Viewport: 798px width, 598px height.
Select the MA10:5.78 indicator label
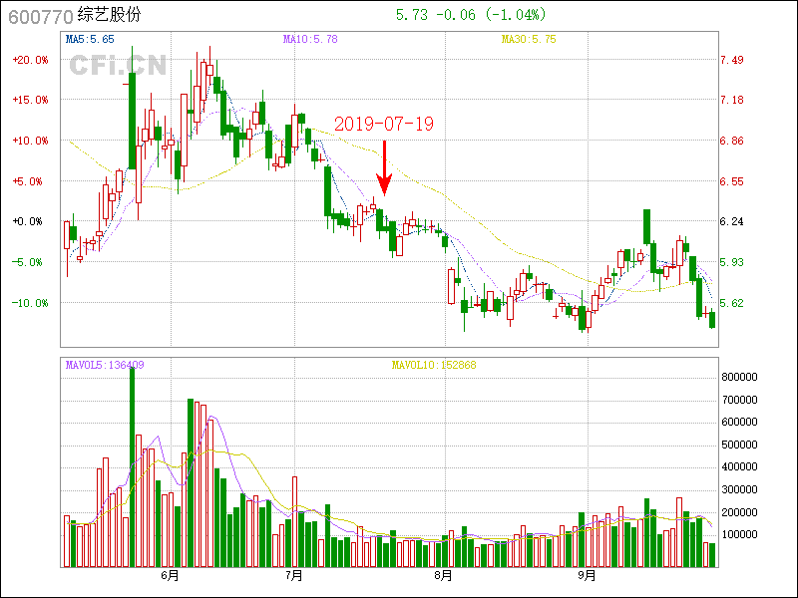click(x=310, y=39)
